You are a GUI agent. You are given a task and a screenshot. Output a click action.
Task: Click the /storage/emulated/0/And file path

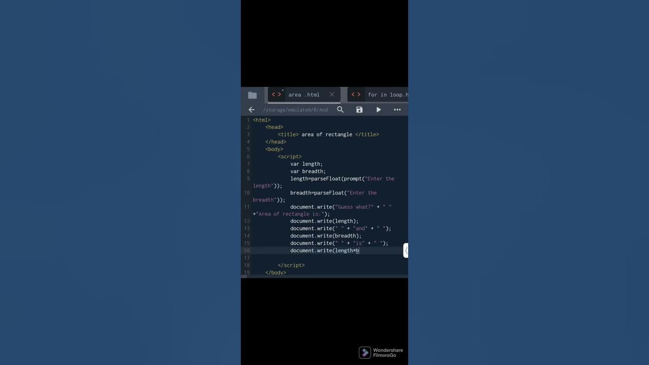(295, 110)
